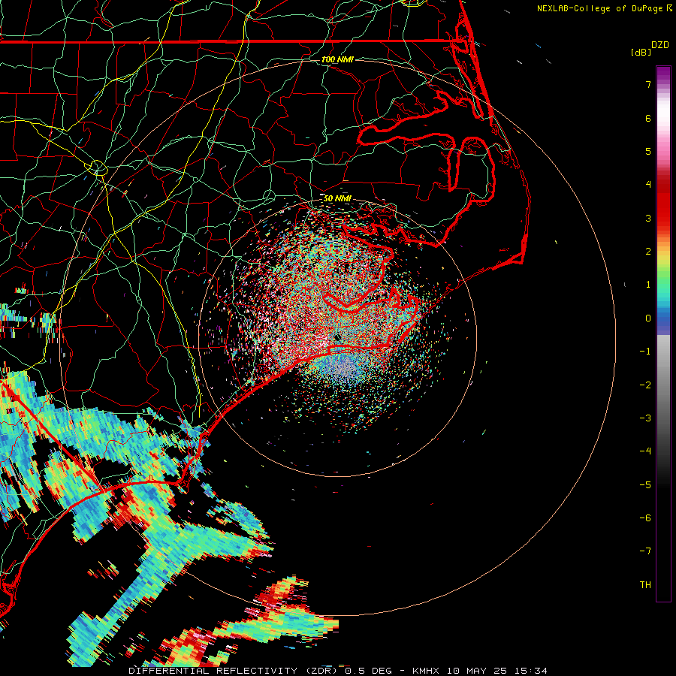Click the 1 dB tick label
This screenshot has width=676, height=676.
coord(648,285)
